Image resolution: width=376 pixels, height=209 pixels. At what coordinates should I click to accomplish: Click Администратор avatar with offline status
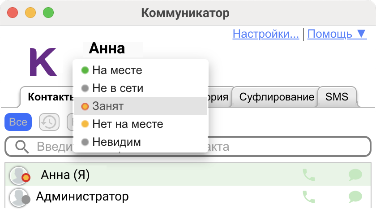(x=20, y=198)
